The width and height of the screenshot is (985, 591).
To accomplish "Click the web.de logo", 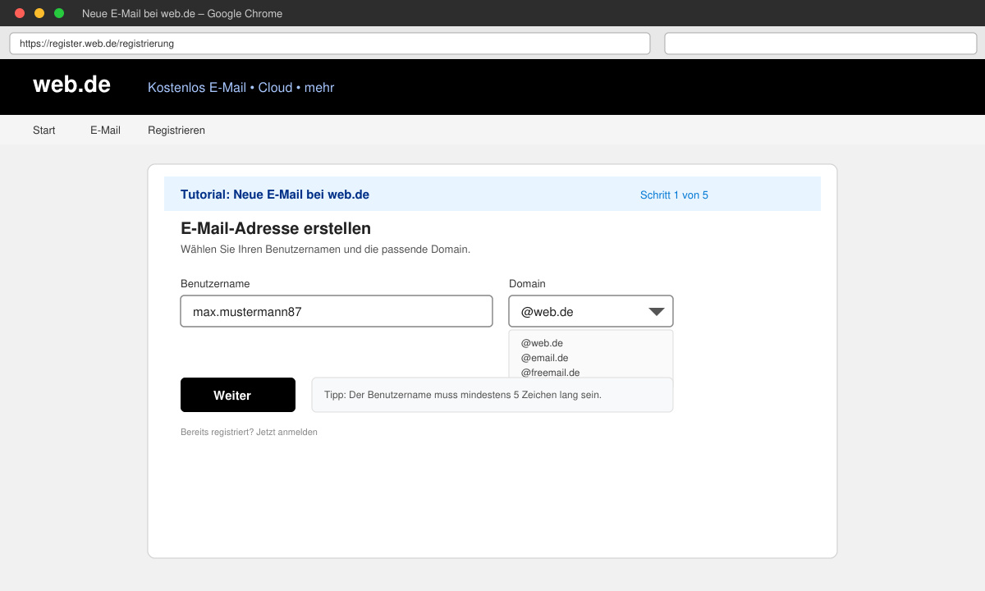I will [71, 85].
